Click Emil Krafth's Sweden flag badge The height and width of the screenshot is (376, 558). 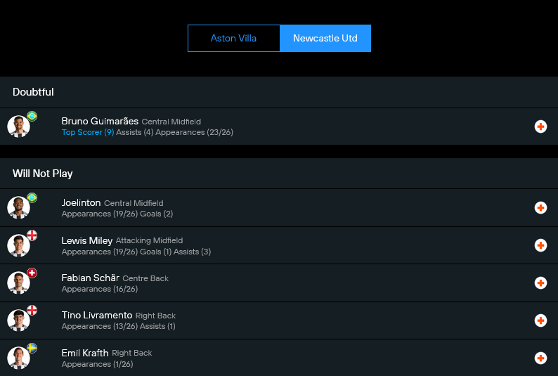tap(32, 348)
